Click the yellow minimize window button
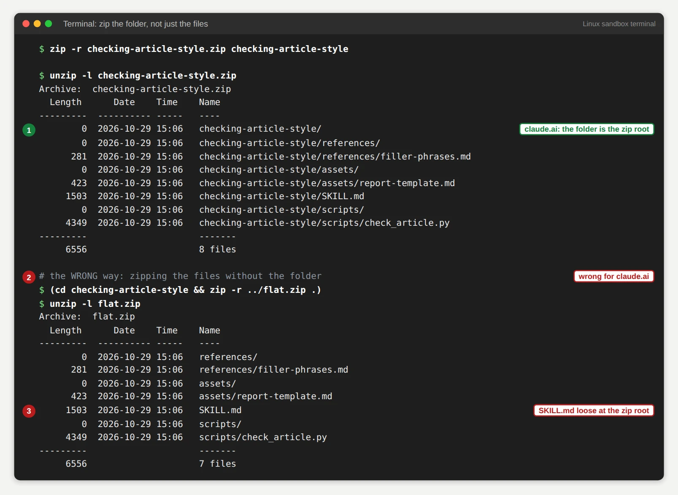 click(37, 24)
